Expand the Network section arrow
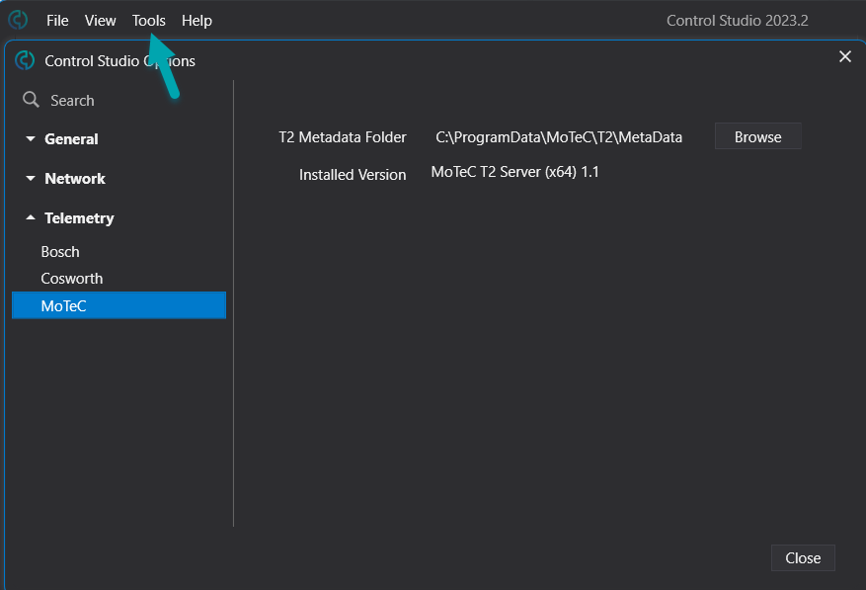 click(31, 179)
